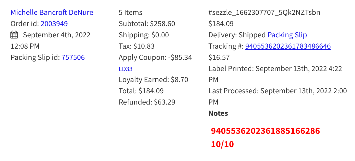This screenshot has width=355, height=161.
Task: Open order id 2003949 link
Action: click(x=54, y=24)
